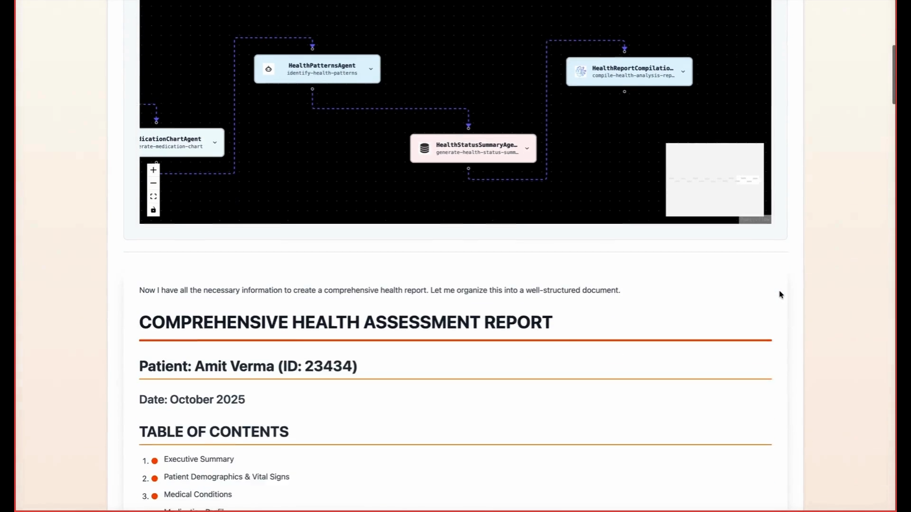Open Patient Demographics & Vital Signs entry

click(226, 477)
